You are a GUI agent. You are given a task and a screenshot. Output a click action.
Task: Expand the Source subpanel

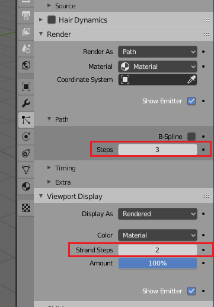[49, 5]
